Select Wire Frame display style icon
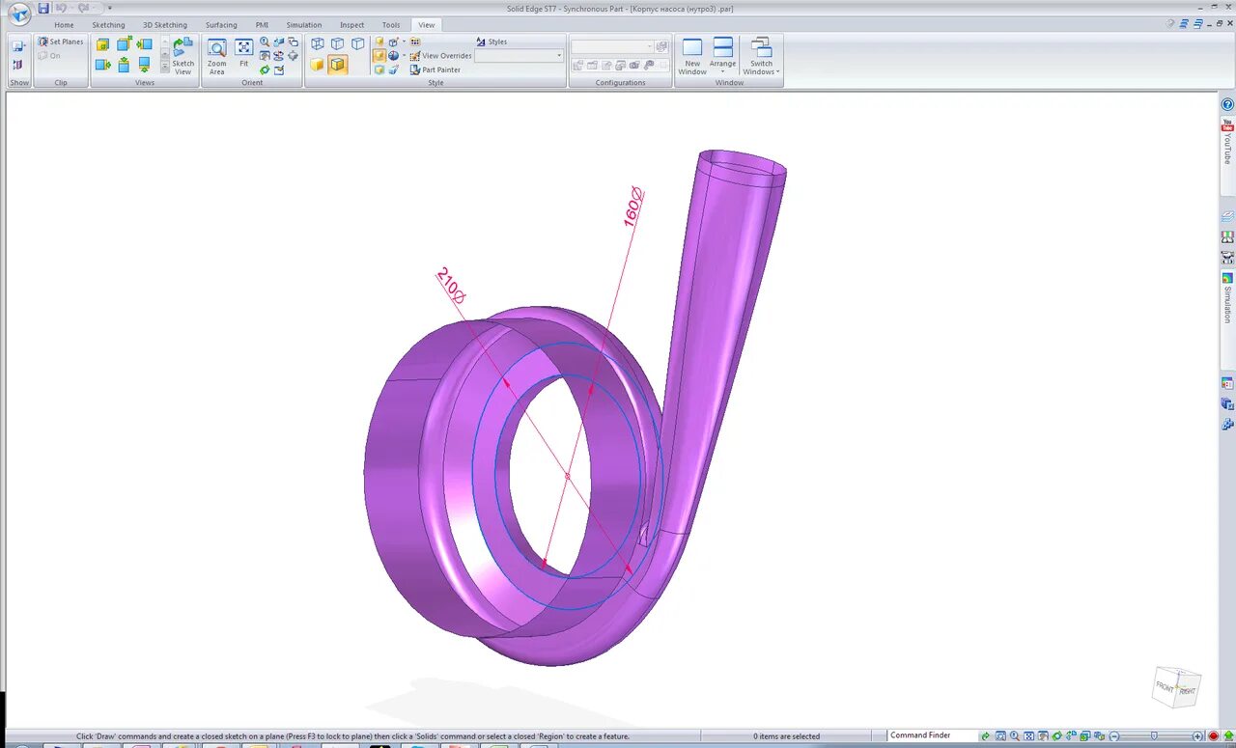The height and width of the screenshot is (748, 1236). coord(318,43)
